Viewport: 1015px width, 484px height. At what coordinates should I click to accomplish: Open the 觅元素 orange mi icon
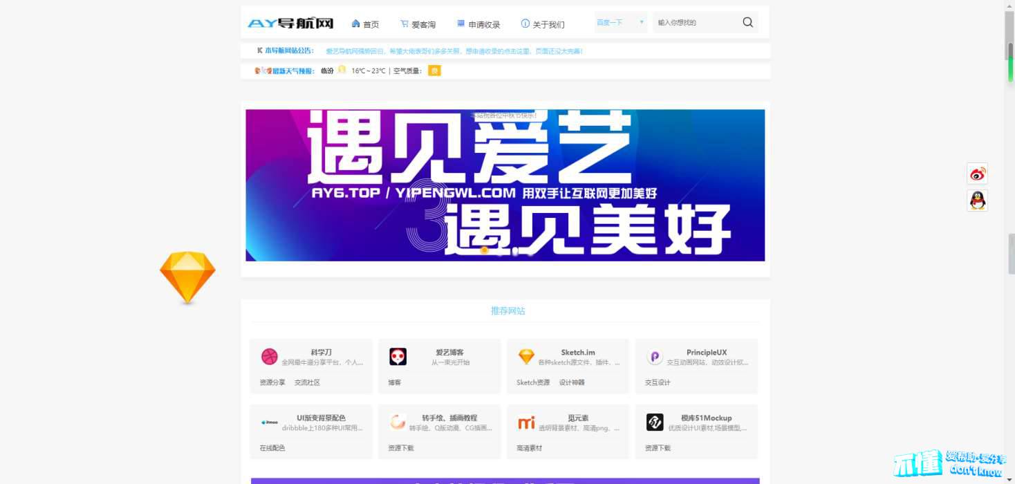[526, 422]
